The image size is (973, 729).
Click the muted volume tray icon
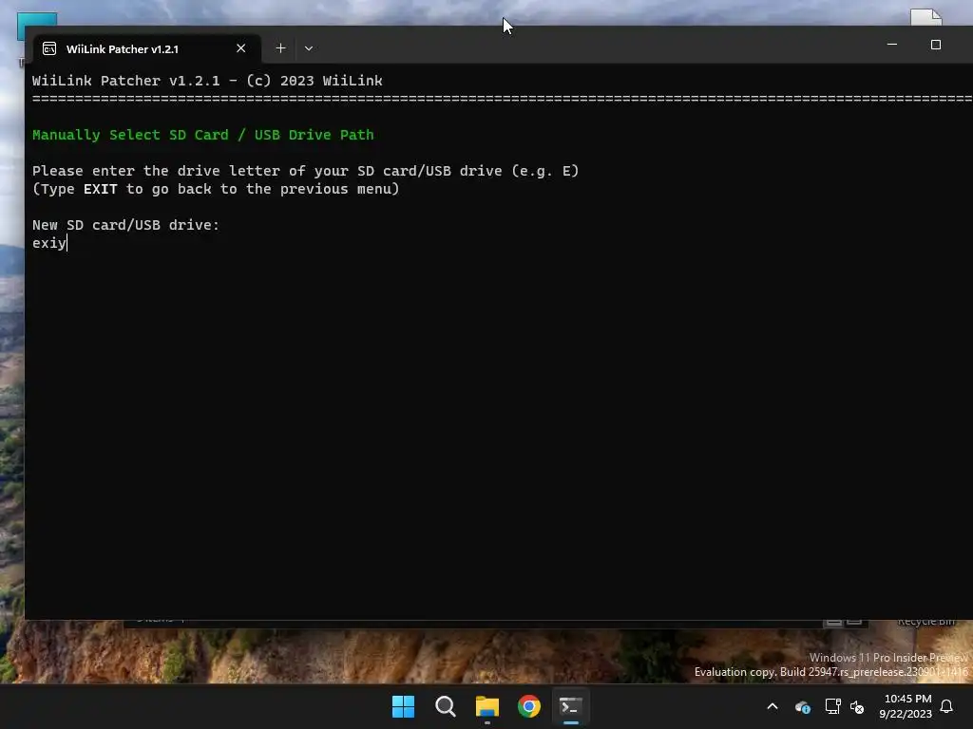coord(857,706)
